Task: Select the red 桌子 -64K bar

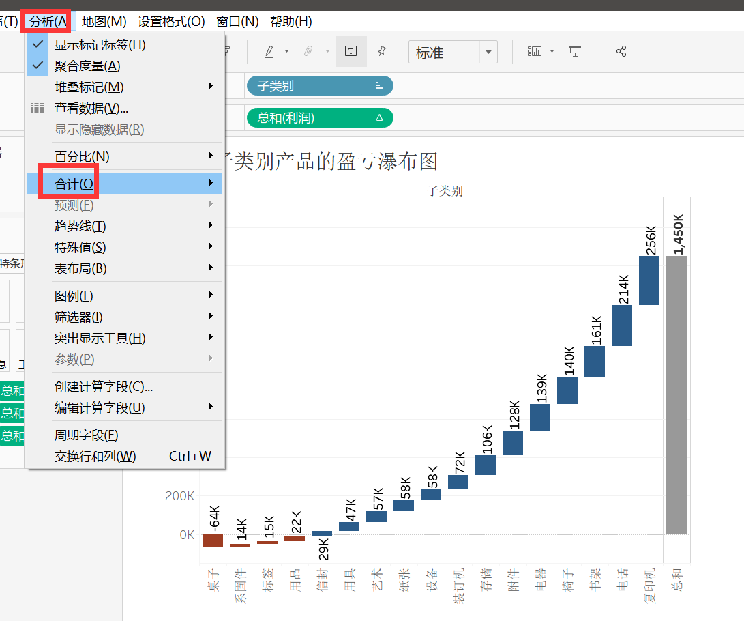Action: [x=213, y=540]
